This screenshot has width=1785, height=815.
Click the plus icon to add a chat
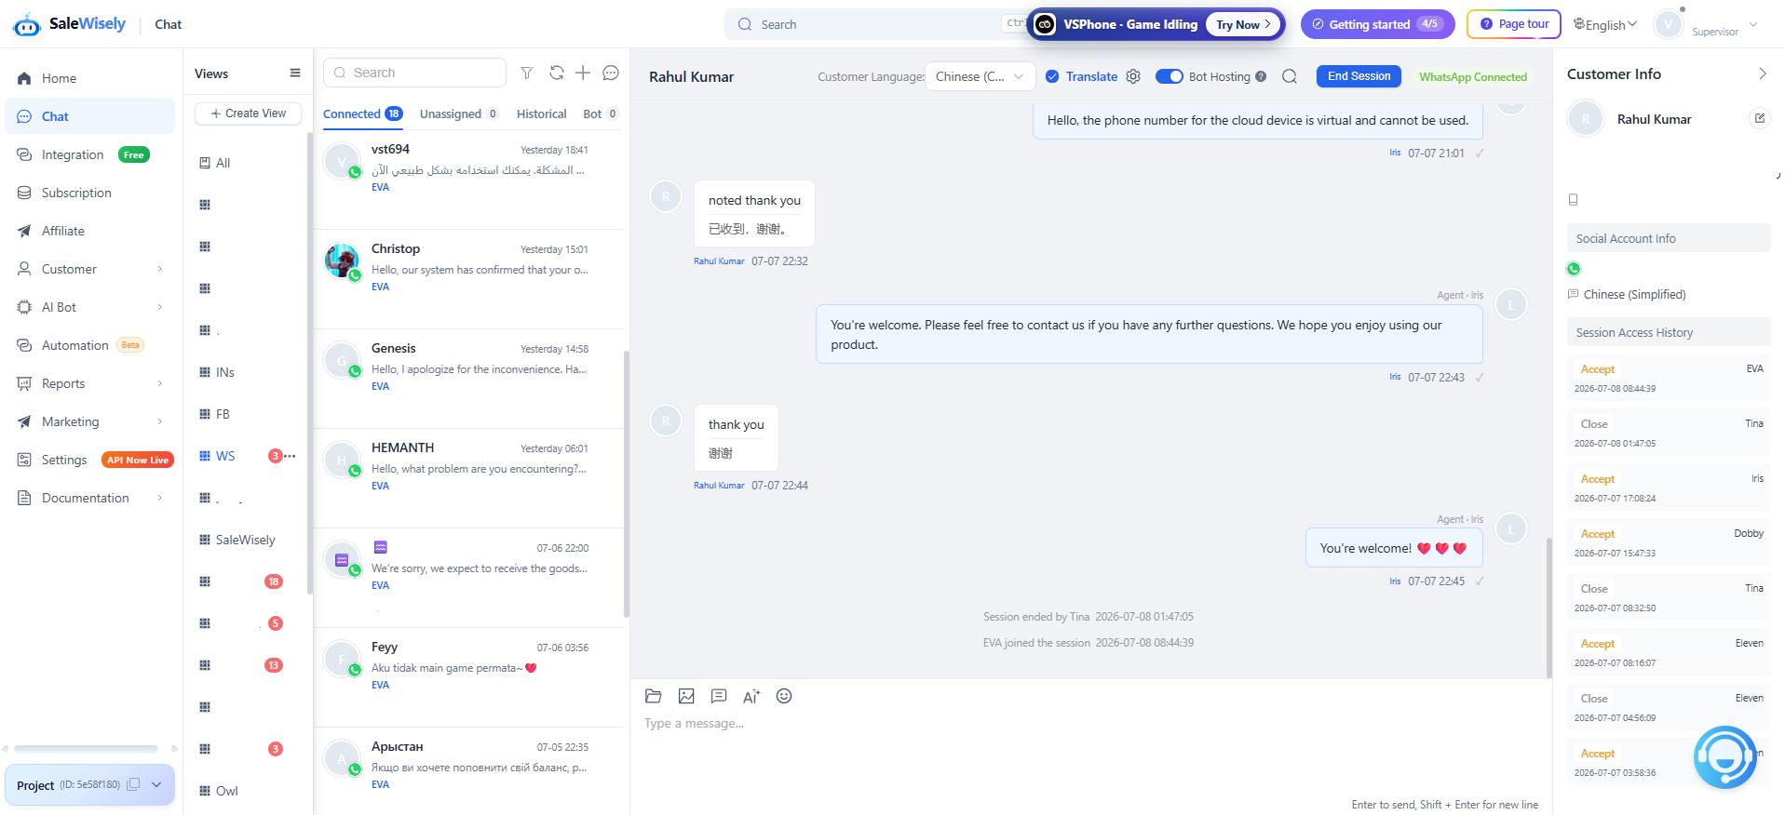point(583,73)
